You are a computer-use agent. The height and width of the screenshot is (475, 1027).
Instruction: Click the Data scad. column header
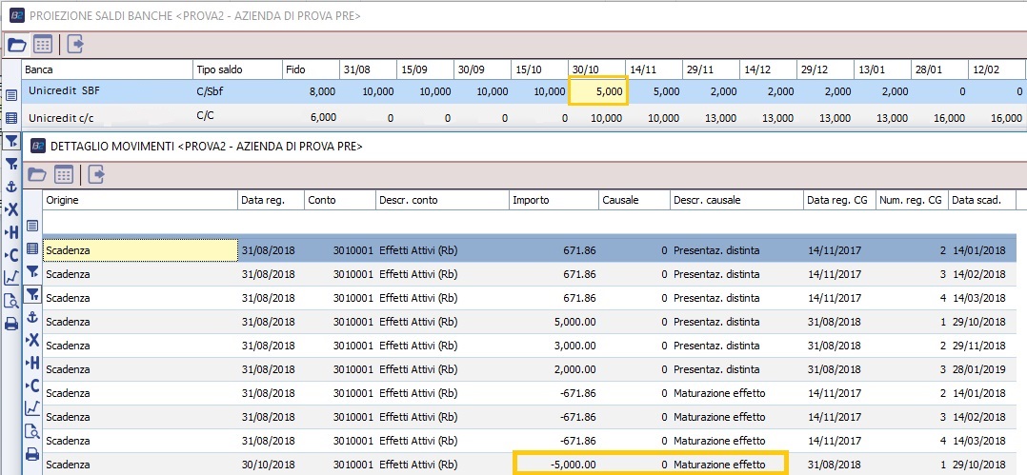982,200
